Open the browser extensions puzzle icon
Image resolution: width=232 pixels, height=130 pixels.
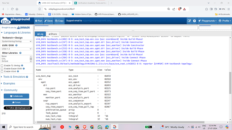206,9
